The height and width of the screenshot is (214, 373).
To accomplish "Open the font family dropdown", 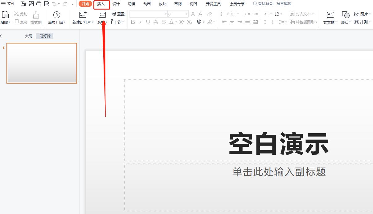I will pos(165,14).
